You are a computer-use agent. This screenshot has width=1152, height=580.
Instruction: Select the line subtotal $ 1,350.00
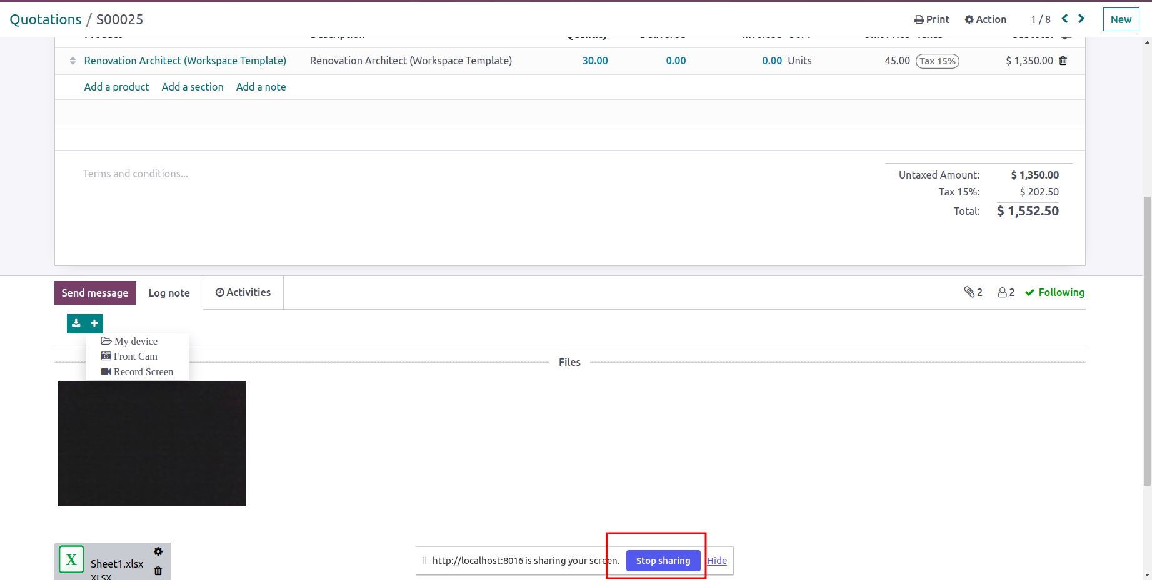(1029, 61)
